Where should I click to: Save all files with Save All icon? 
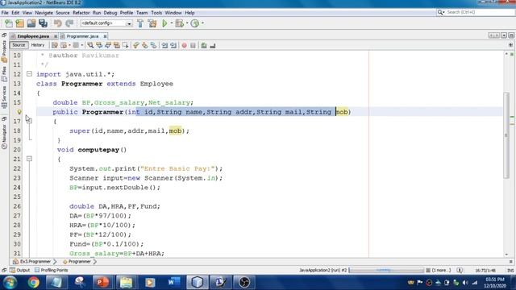coord(43,23)
